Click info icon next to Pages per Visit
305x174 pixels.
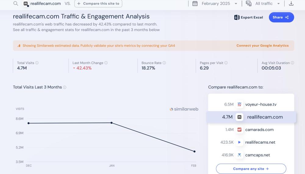click(x=226, y=63)
